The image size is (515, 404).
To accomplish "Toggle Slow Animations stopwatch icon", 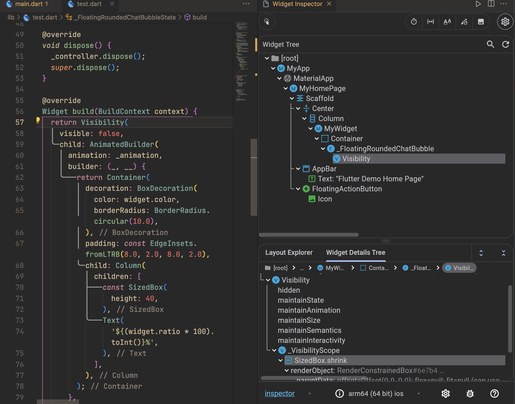I will point(414,22).
